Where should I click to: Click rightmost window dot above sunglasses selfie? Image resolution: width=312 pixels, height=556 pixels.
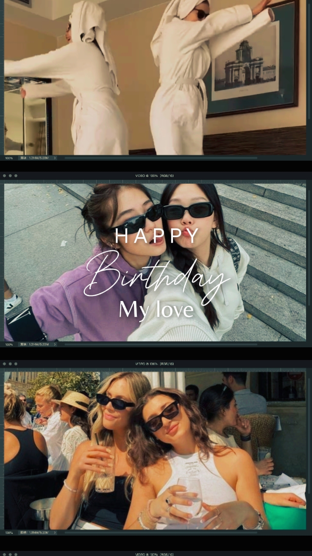click(x=16, y=176)
